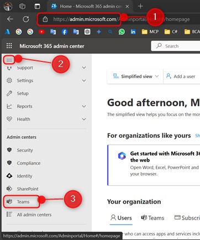This screenshot has width=200, height=240.
Task: Open the Simplified view dropdown
Action: click(136, 76)
